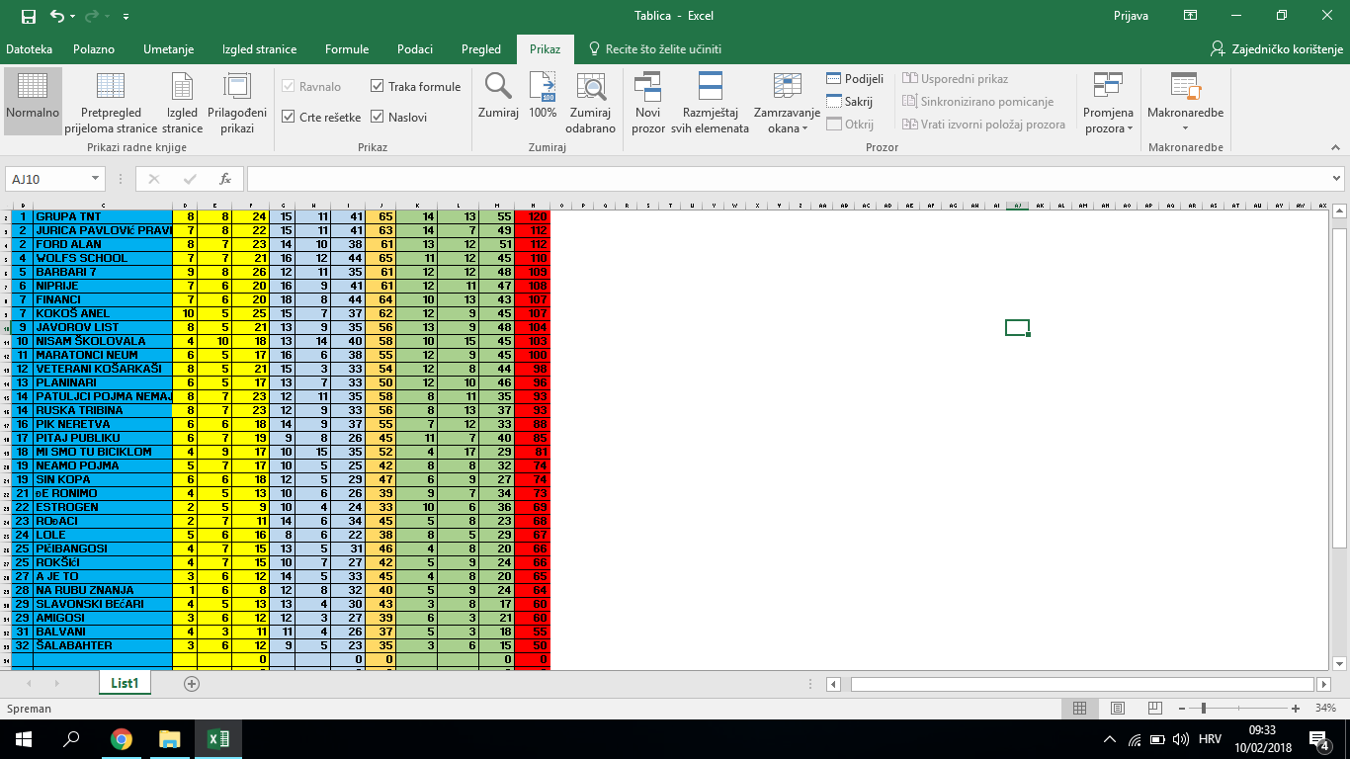This screenshot has width=1350, height=759.
Task: Click the 100% zoom icon
Action: (543, 89)
